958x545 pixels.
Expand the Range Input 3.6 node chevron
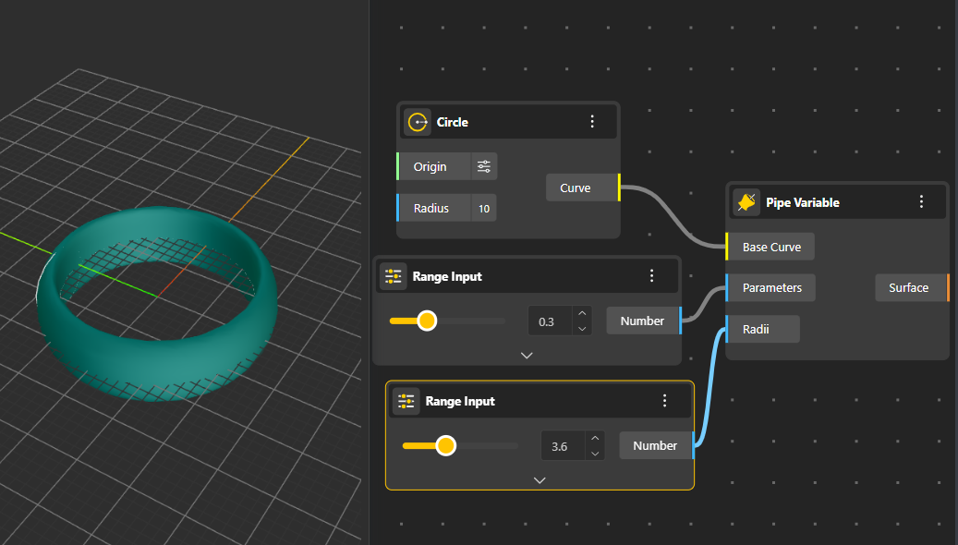tap(540, 480)
